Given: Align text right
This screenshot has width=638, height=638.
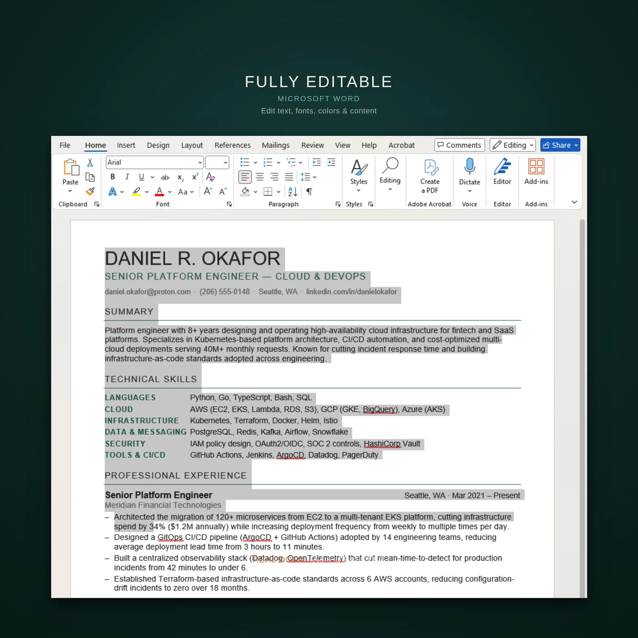Looking at the screenshot, I should (x=274, y=177).
